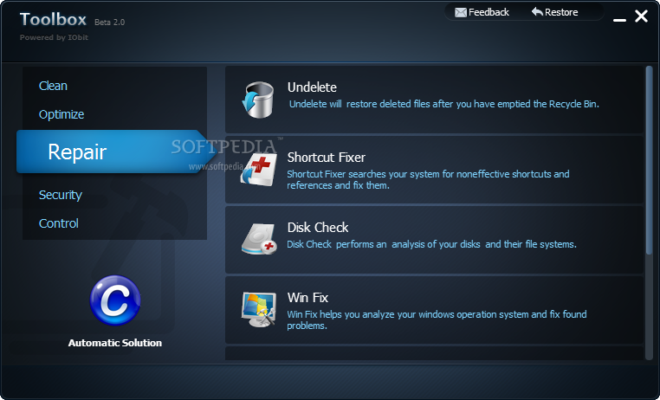Click the tool list scrollbar thumb
660x400 pixels.
649,160
